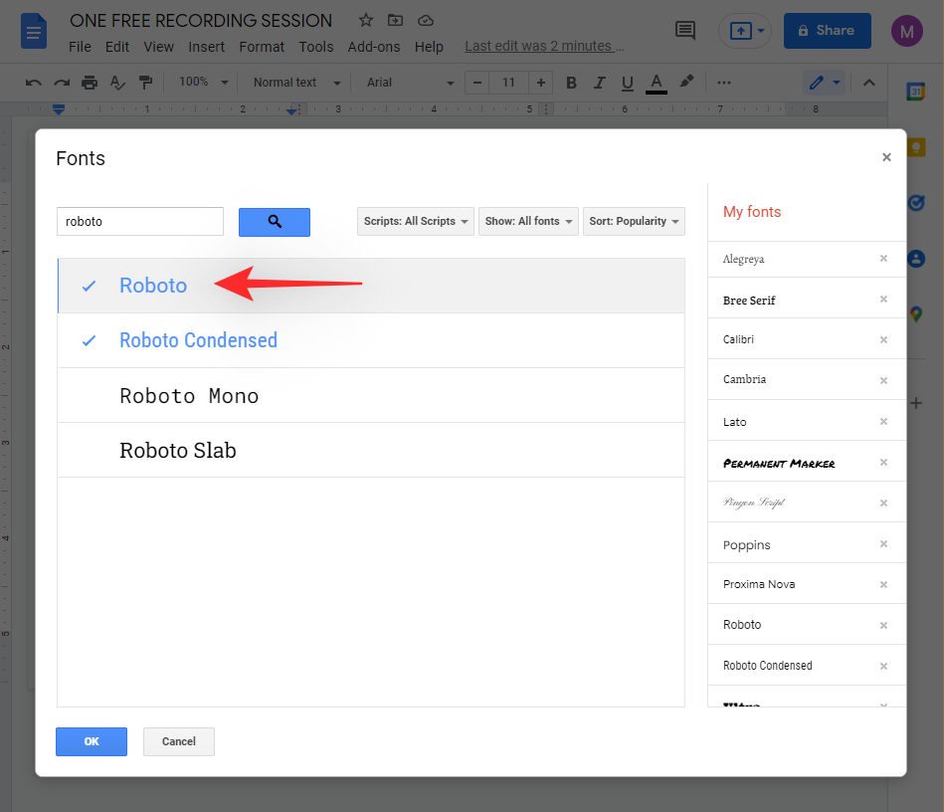944x812 pixels.
Task: Close the Fonts dialog with X
Action: (886, 157)
